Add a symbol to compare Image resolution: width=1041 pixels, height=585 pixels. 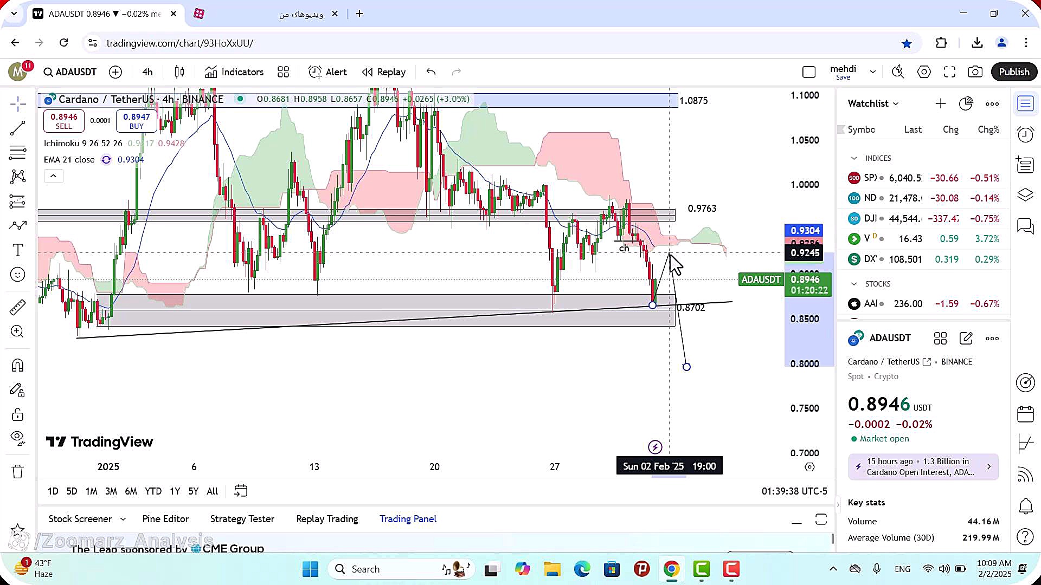pyautogui.click(x=115, y=72)
